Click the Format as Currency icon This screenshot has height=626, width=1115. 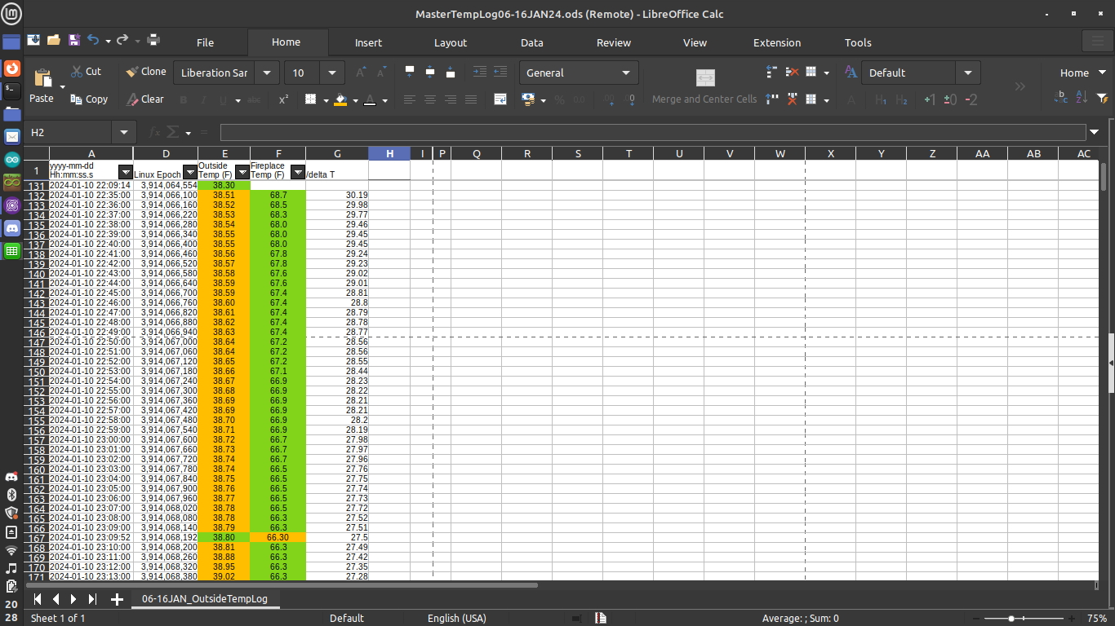tap(528, 99)
